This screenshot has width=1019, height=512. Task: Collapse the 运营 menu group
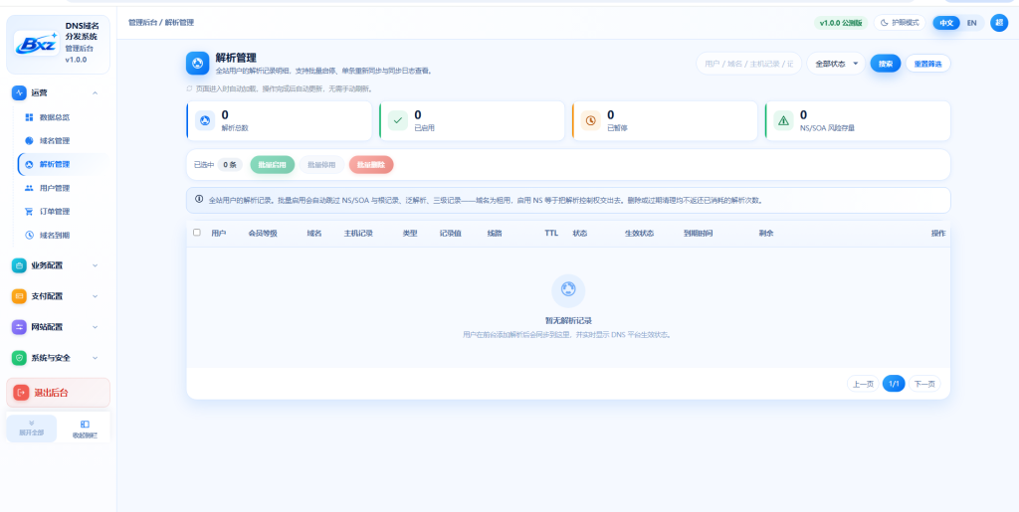95,93
